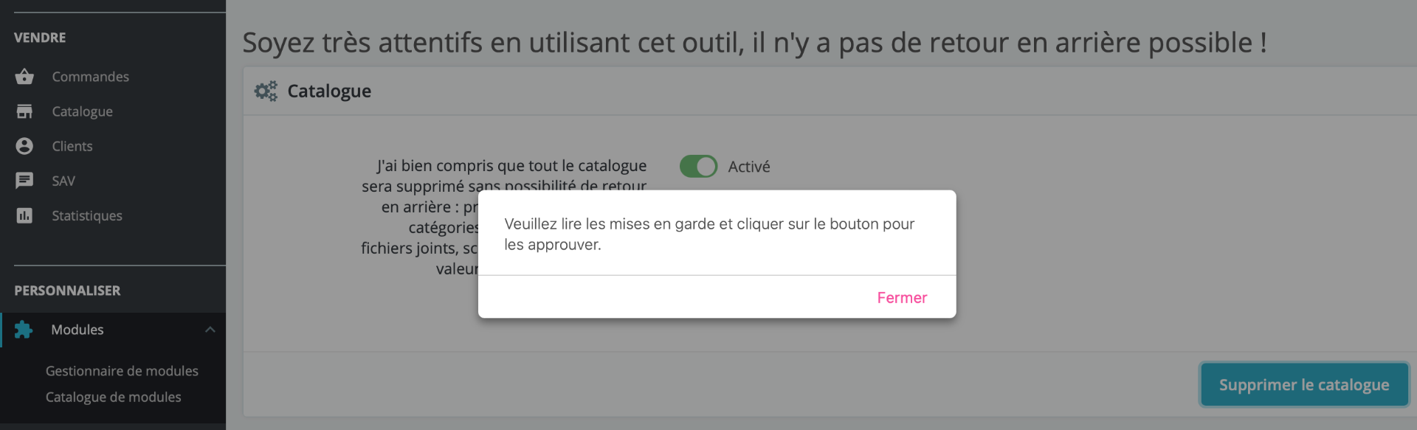Click the gears icon beside Catalogue heading
Image resolution: width=1417 pixels, height=430 pixels.
(266, 91)
